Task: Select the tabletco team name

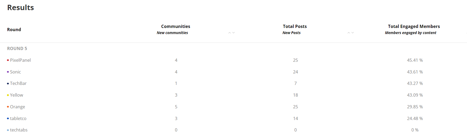Action: pyautogui.click(x=18, y=118)
